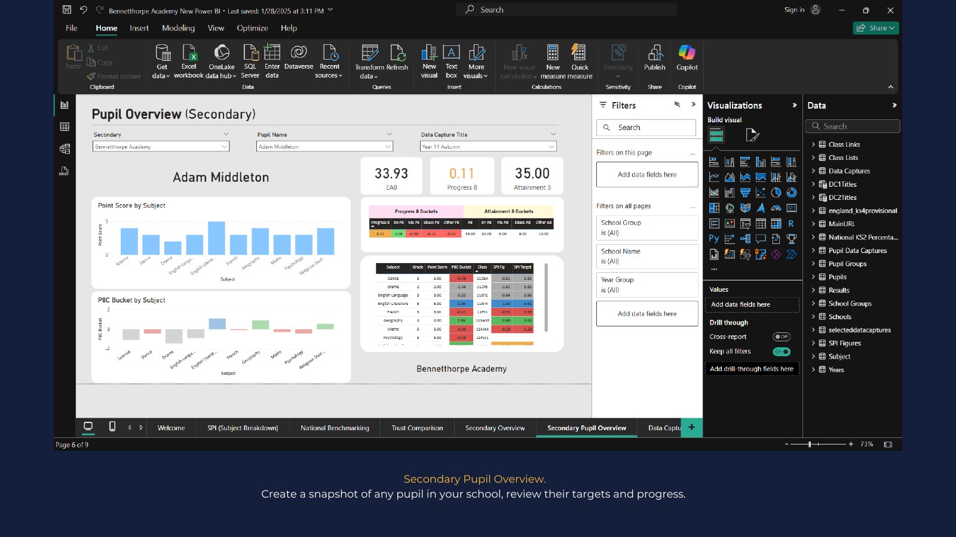Click Sign in at the top right
The width and height of the screenshot is (956, 537).
[794, 10]
